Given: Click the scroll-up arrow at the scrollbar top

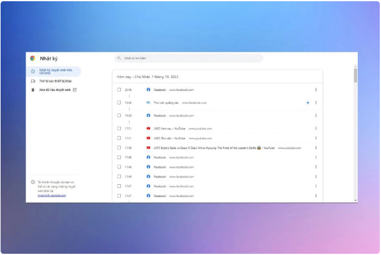Looking at the screenshot, I should 355,66.
